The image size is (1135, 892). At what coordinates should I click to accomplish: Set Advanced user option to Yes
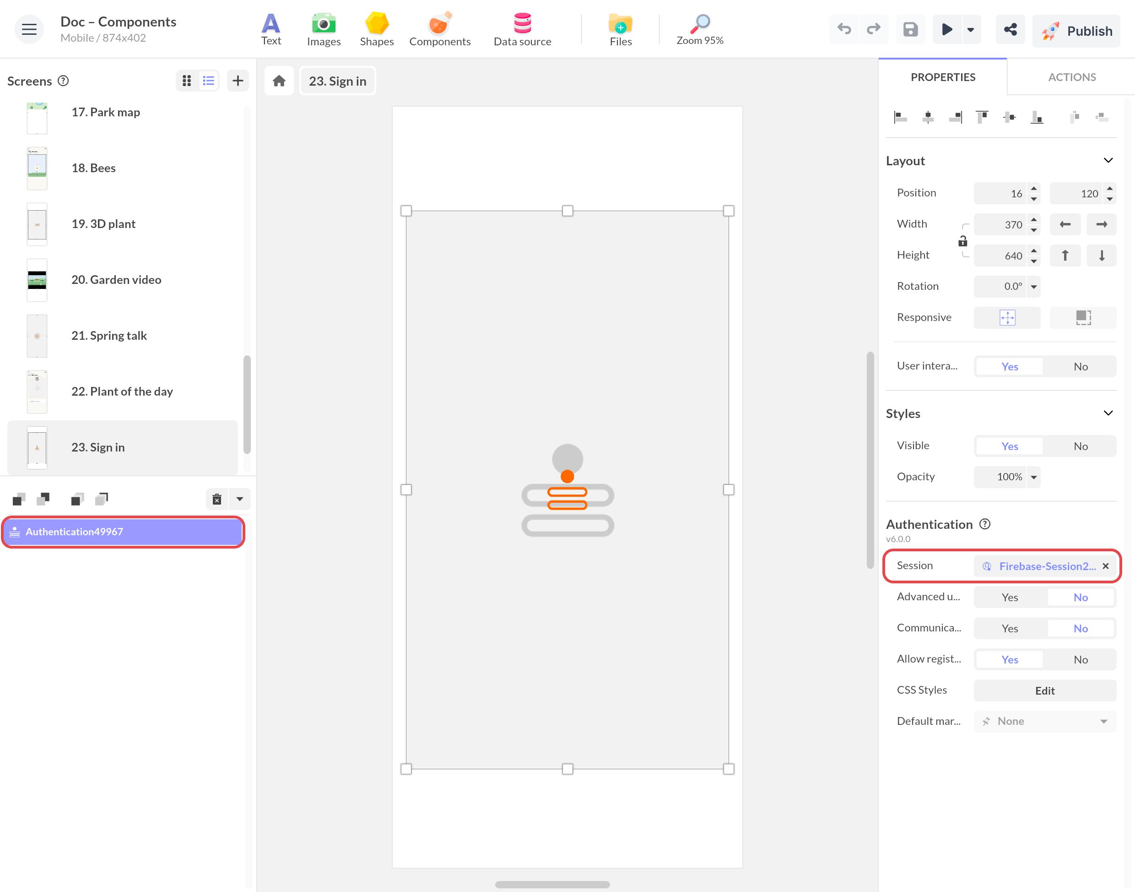pyautogui.click(x=1010, y=597)
